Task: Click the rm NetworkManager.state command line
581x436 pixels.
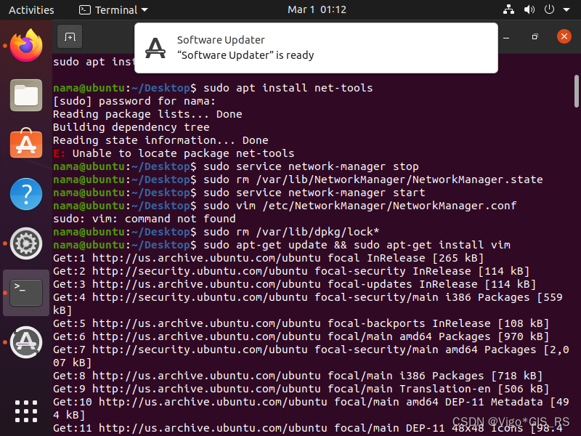Action: pos(373,179)
